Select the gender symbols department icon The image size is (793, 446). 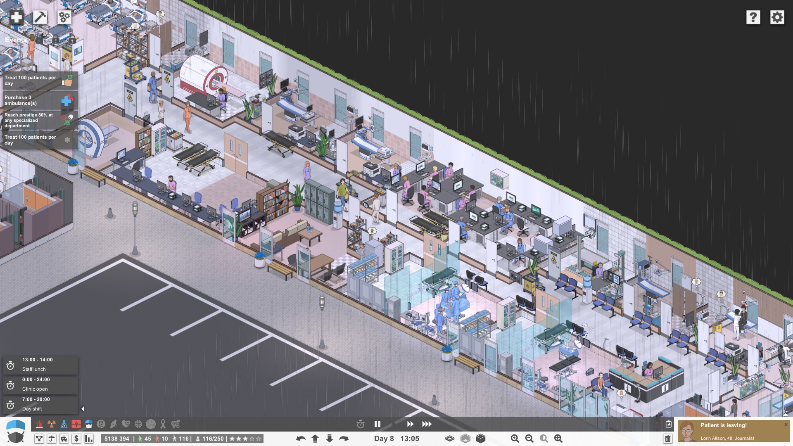coord(176,424)
